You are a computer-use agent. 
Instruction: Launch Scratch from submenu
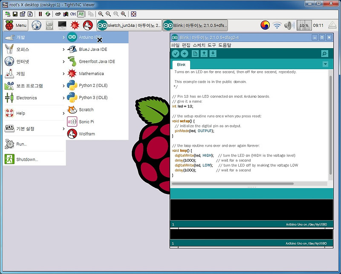(97, 110)
